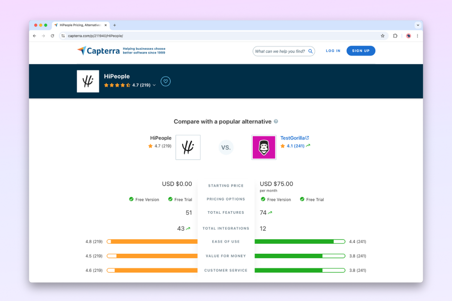The height and width of the screenshot is (301, 452).
Task: Click TestGorilla green Ease of Use bar
Action: (300, 242)
